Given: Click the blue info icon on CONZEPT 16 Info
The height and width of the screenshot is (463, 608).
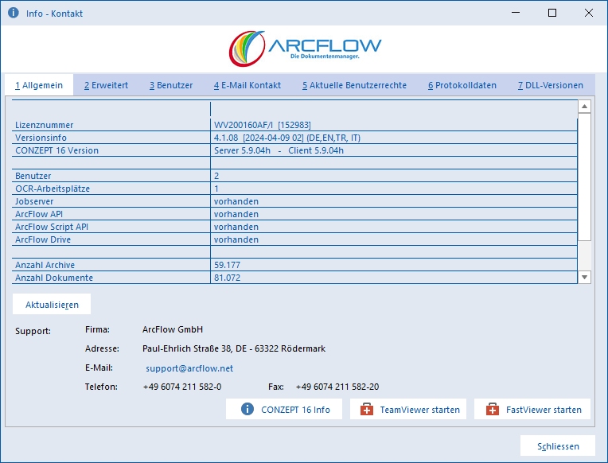Looking at the screenshot, I should 247,409.
